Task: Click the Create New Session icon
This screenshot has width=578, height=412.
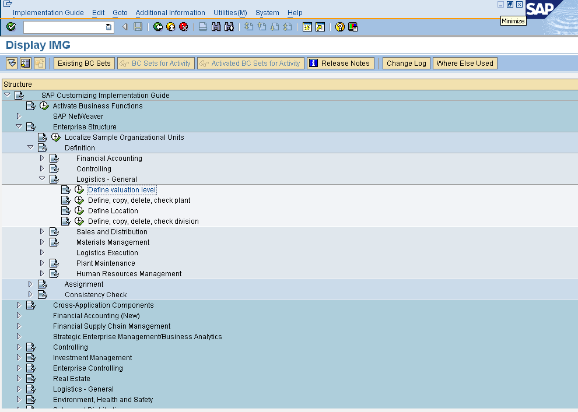Action: 307,27
